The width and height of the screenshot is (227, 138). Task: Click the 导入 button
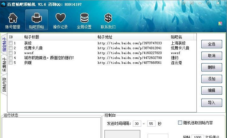211,103
